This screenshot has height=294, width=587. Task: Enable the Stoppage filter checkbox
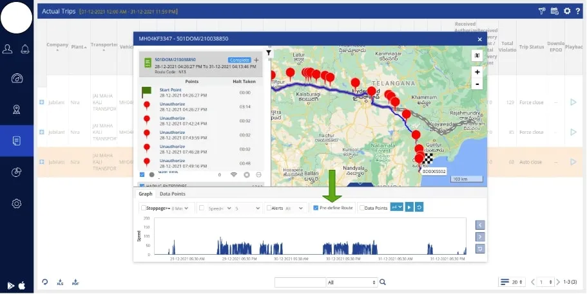click(x=143, y=208)
